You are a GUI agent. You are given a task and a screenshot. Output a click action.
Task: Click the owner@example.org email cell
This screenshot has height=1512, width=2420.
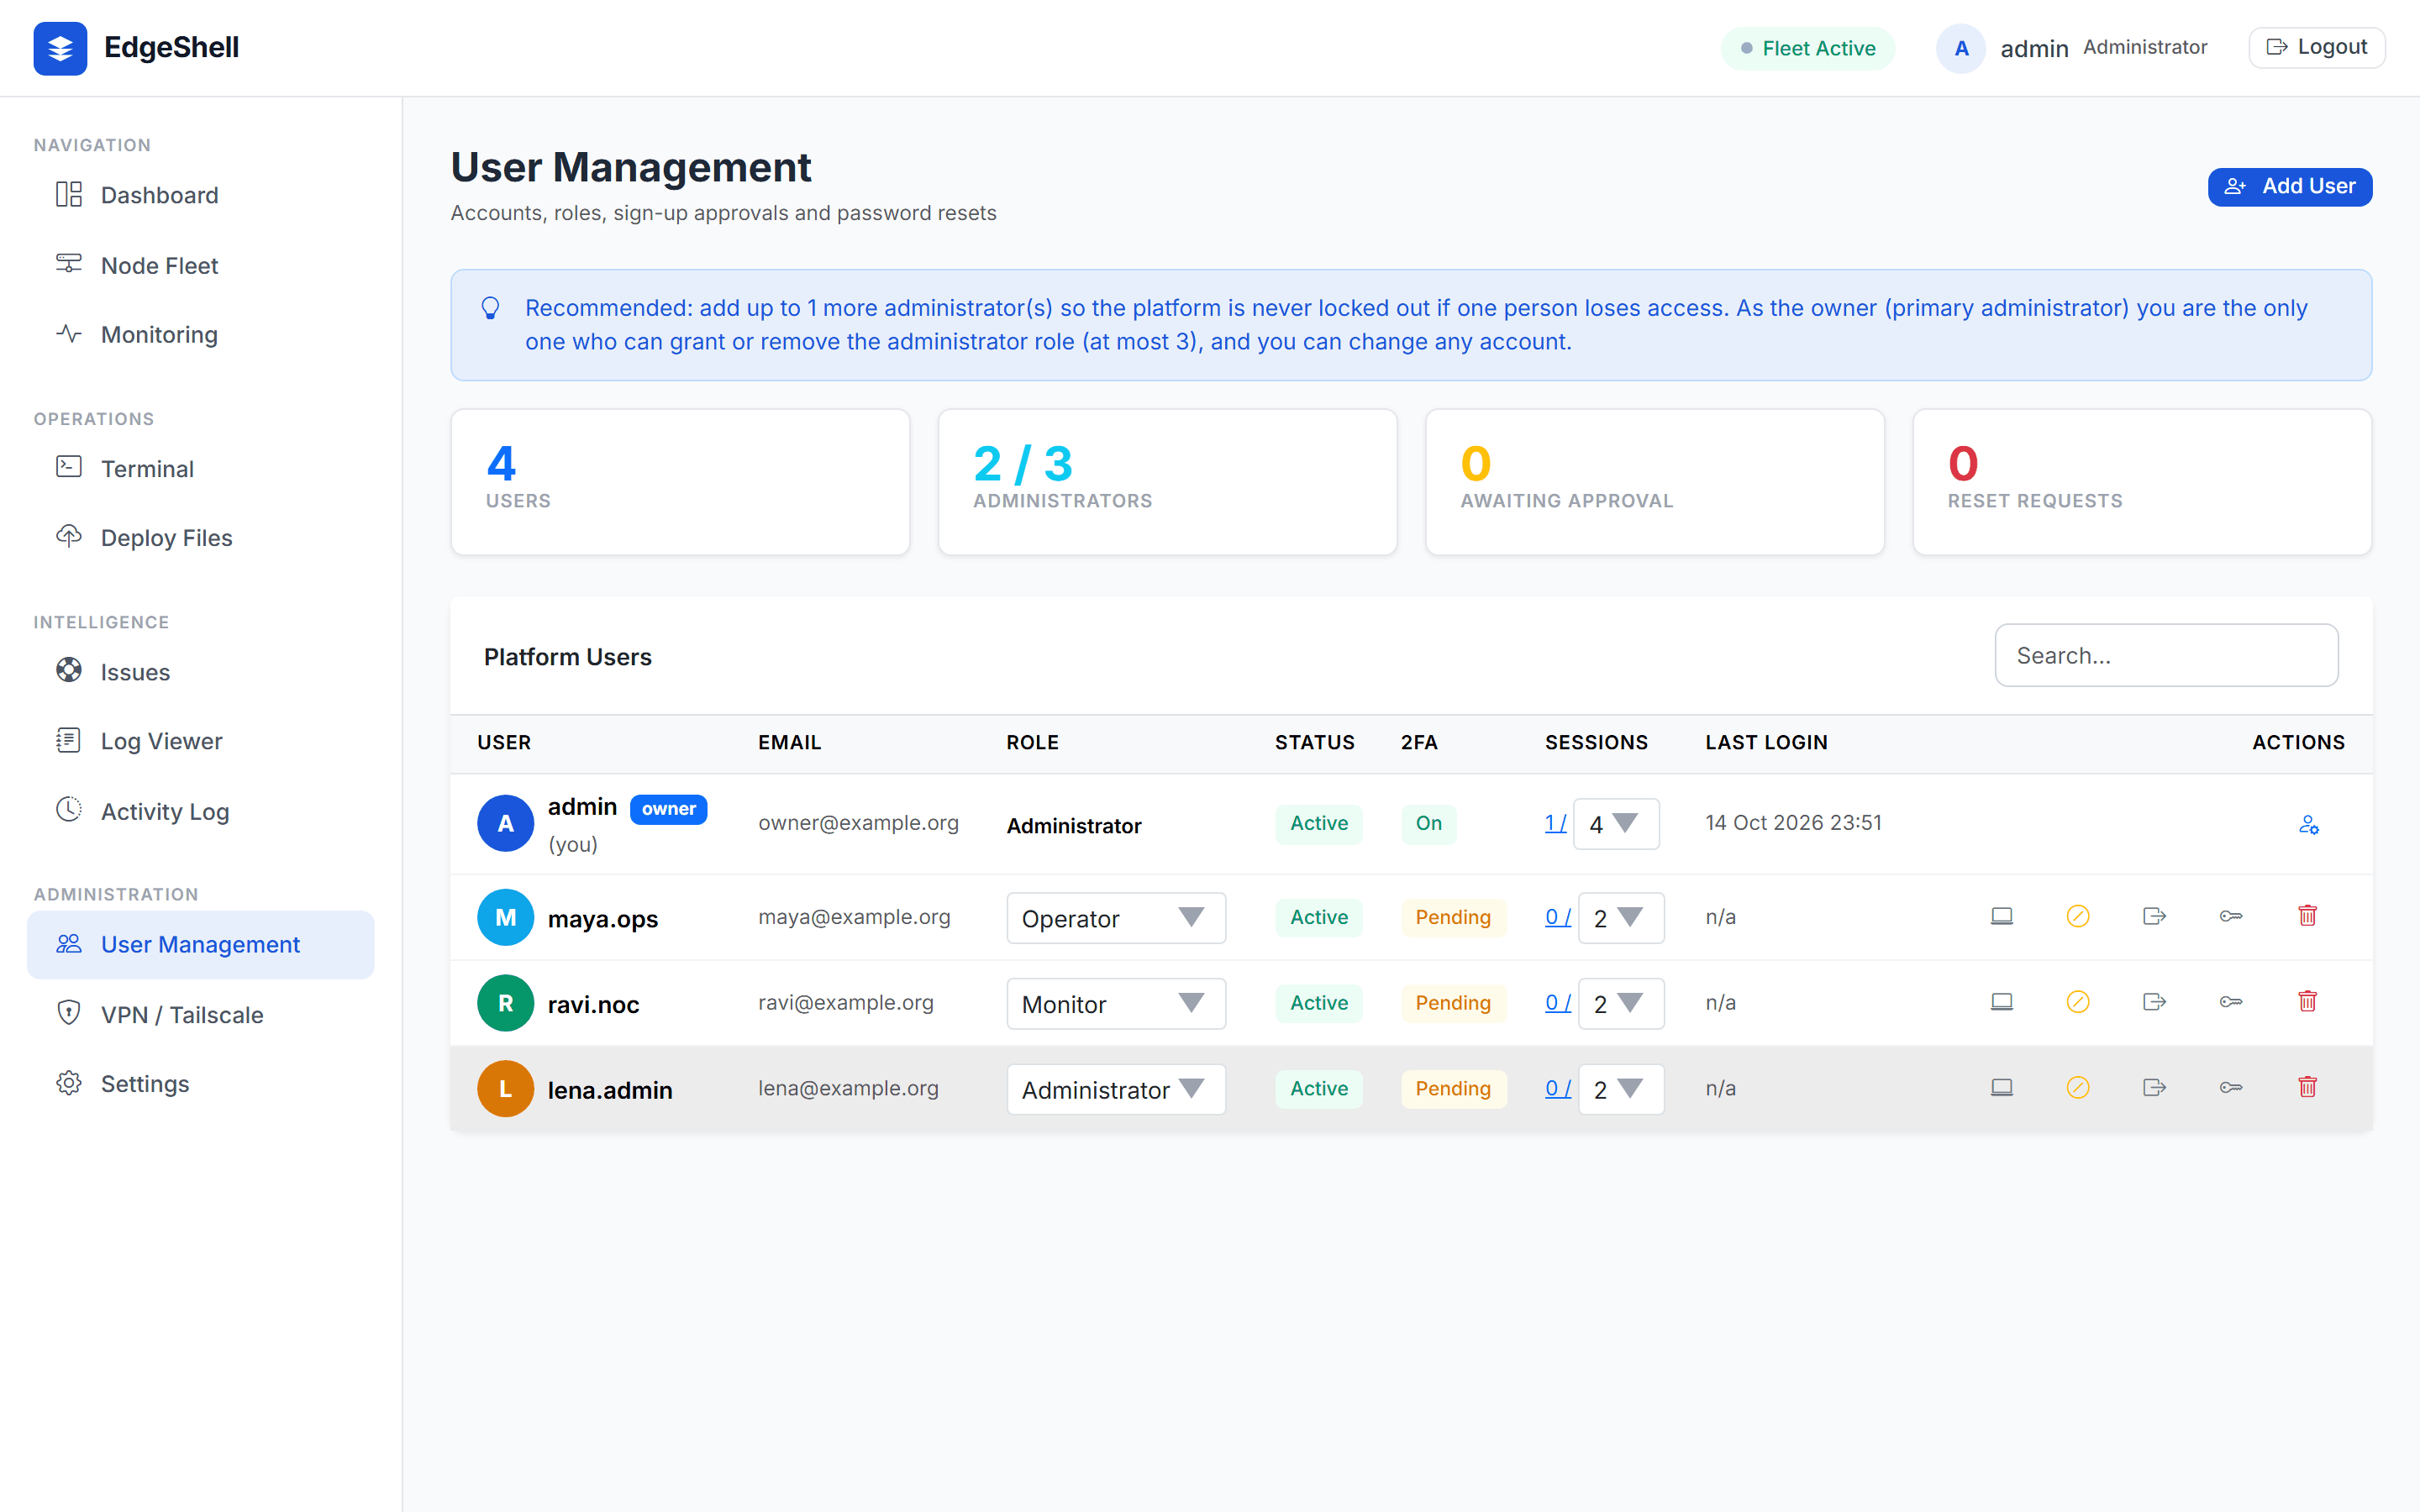858,823
